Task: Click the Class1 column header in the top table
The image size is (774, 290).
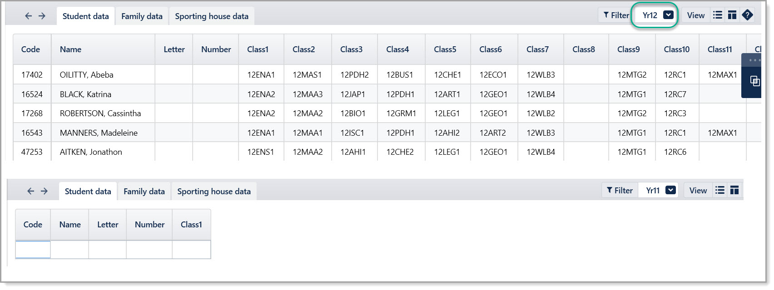Action: click(x=258, y=49)
